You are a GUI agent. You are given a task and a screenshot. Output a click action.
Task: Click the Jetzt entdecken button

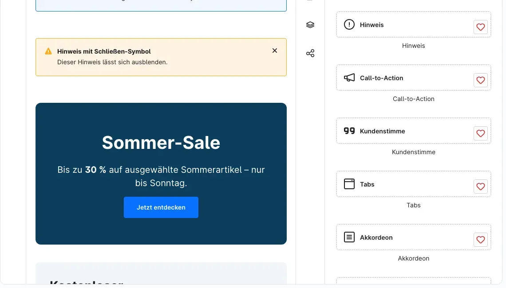click(x=161, y=207)
